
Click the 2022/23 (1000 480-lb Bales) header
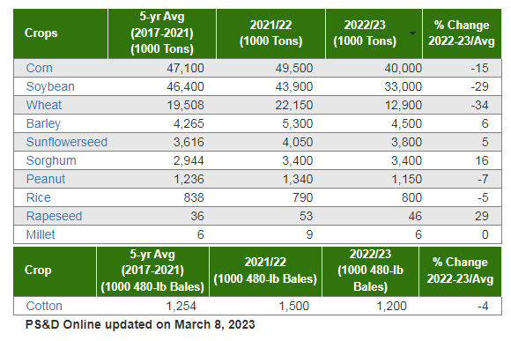[x=370, y=271]
